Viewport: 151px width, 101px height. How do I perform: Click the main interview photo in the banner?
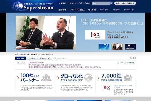[46, 33]
